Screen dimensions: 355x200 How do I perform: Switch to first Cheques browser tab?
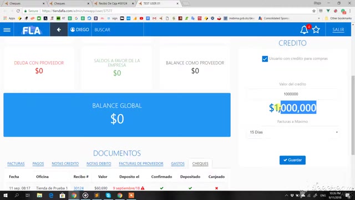point(24,3)
